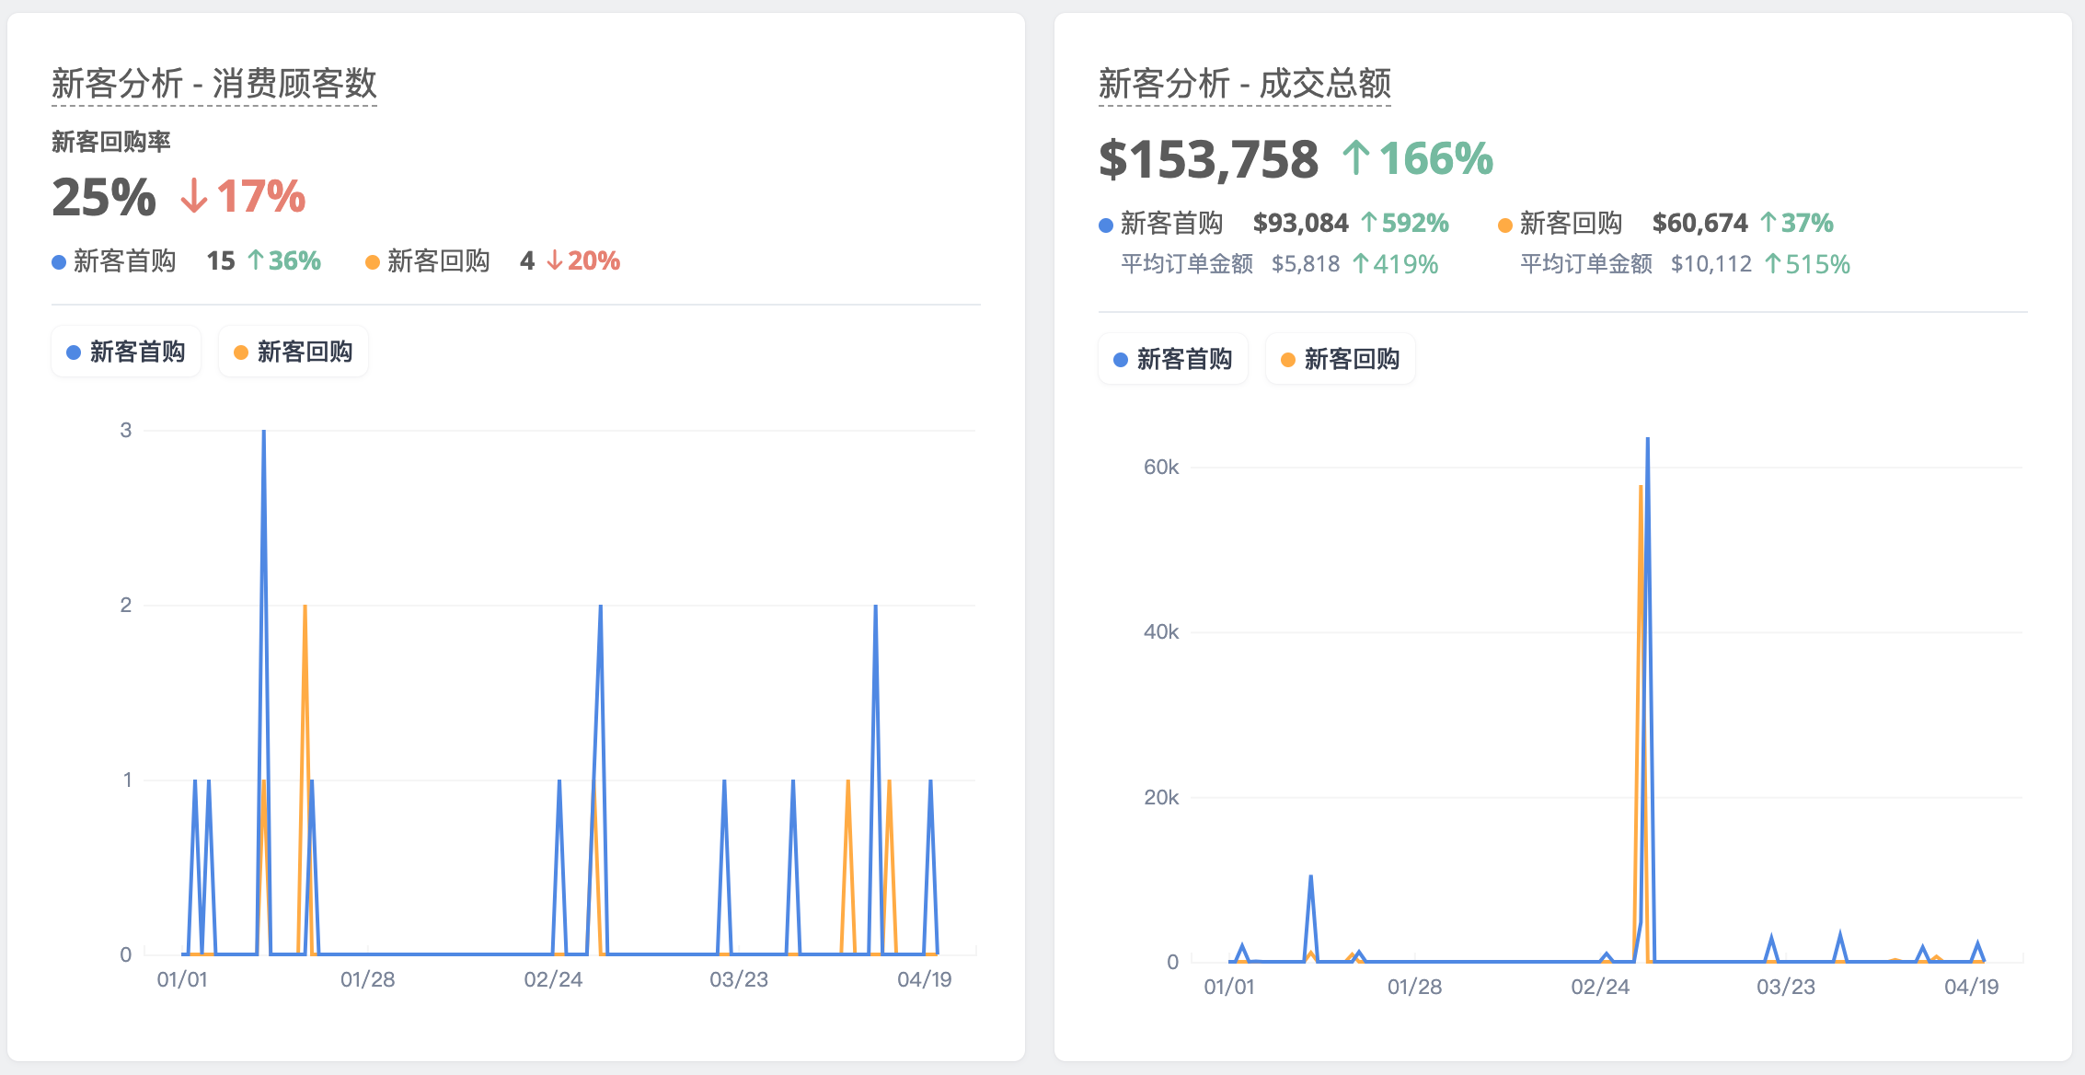Screen dimensions: 2085x1075
Task: Click the orange 新客回购 dot beside $60,674
Action: [1505, 225]
